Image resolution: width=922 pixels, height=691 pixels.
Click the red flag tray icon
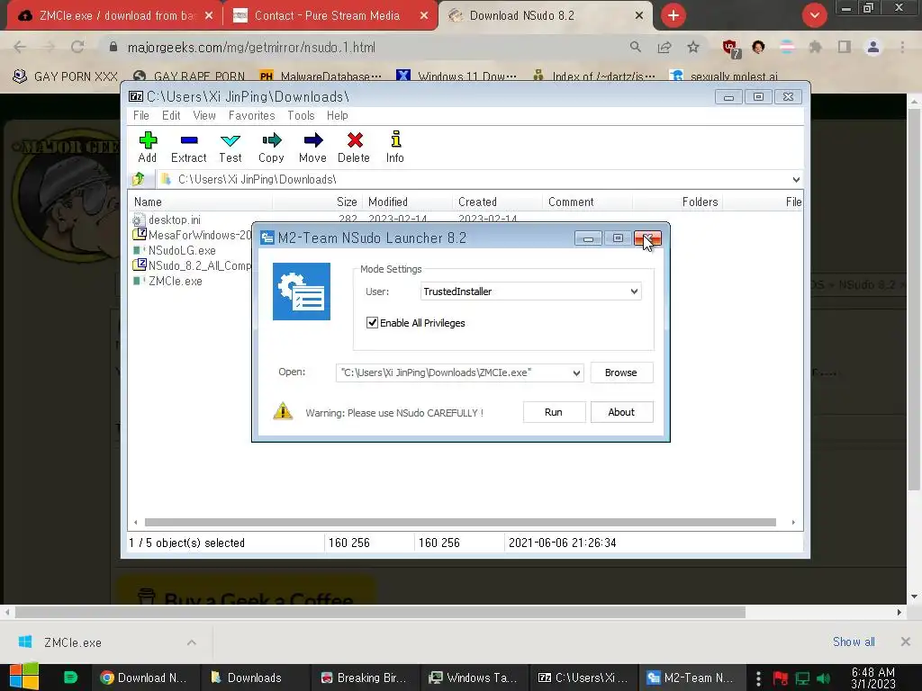(781, 678)
